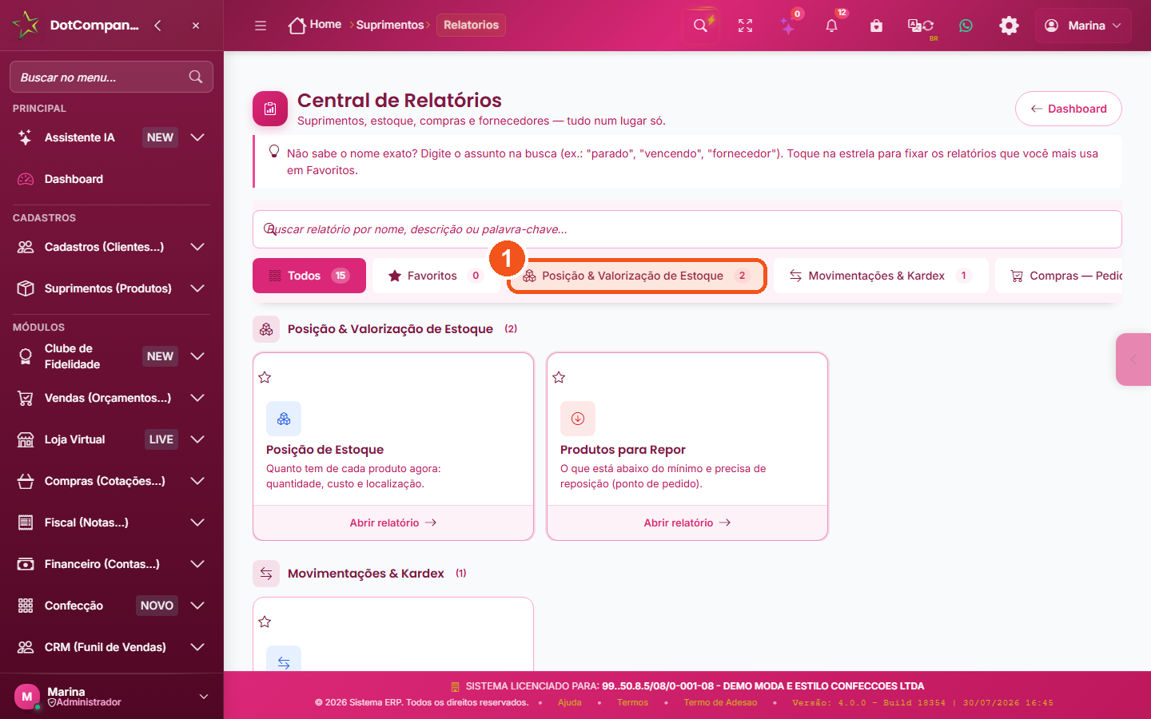Toggle the hamburger menu icon

261,26
